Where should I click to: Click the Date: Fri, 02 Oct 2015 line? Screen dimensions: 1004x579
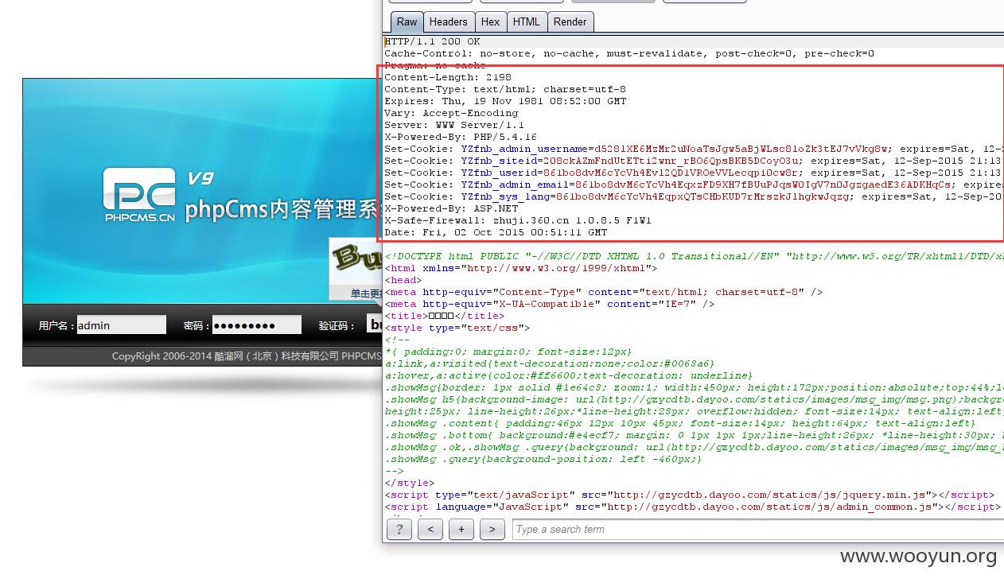tap(496, 232)
